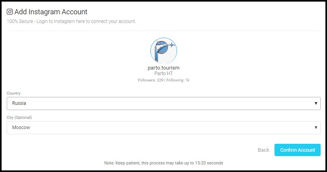Image resolution: width=327 pixels, height=172 pixels.
Task: Select the parto.tourism username text
Action: click(x=163, y=68)
